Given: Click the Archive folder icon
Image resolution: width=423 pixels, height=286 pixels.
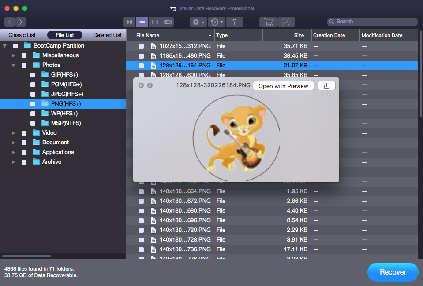Looking at the screenshot, I should [36, 161].
